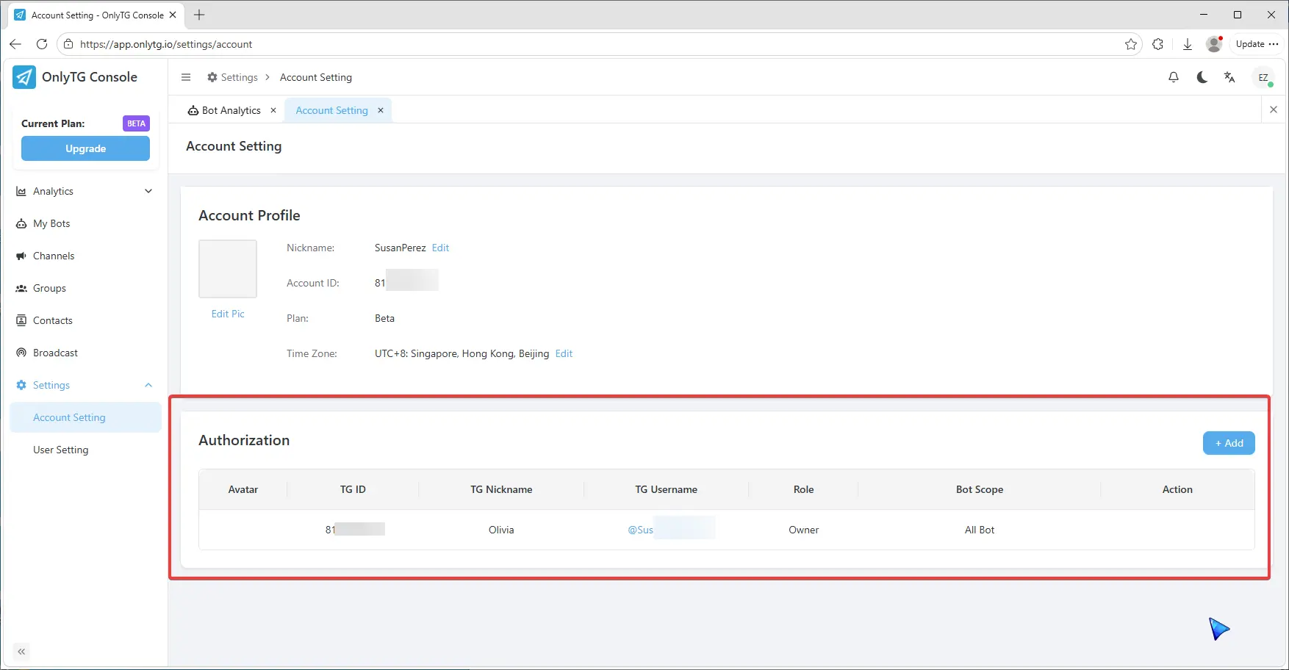Bookmark this page with the star icon

(x=1131, y=44)
